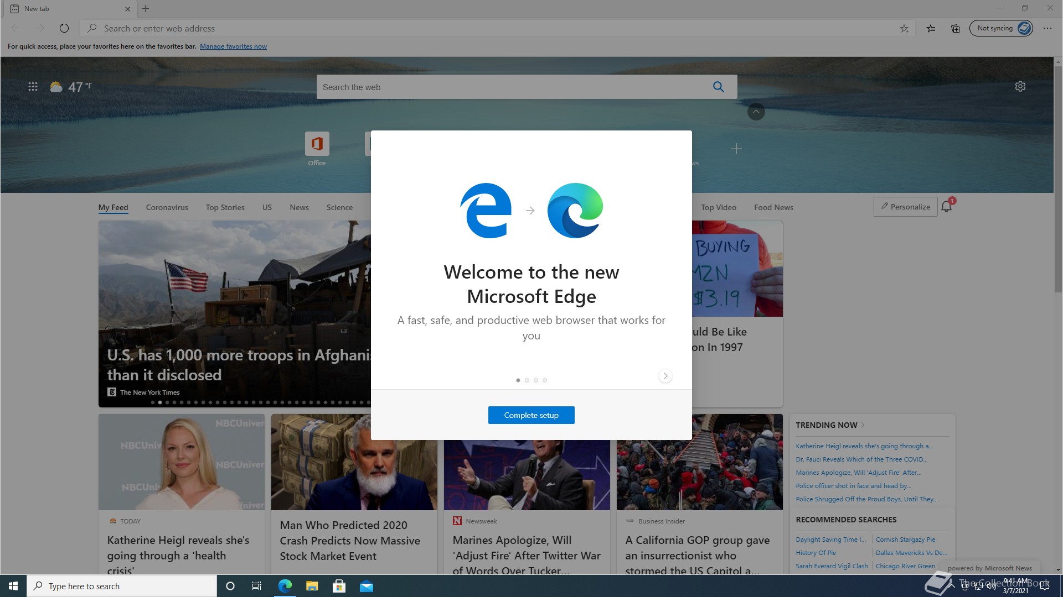Open Chicago River Green search link
1063x597 pixels.
(x=905, y=566)
